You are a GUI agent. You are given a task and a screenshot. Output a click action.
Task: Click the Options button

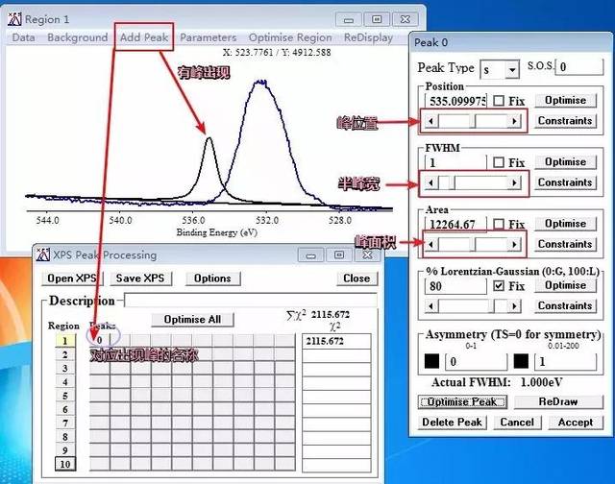pos(212,278)
